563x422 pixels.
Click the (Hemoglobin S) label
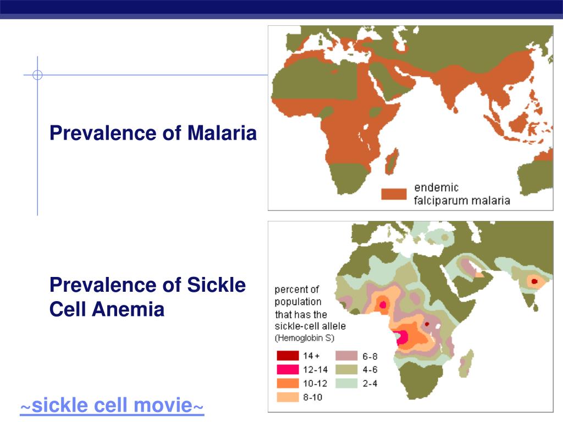[x=305, y=338]
